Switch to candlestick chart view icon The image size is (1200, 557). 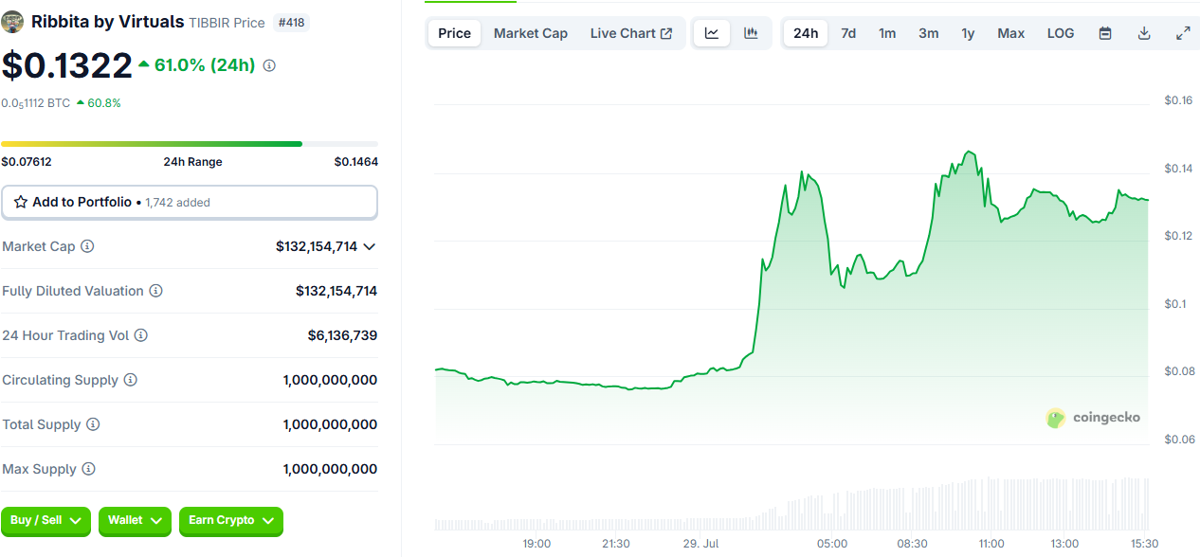[x=751, y=33]
